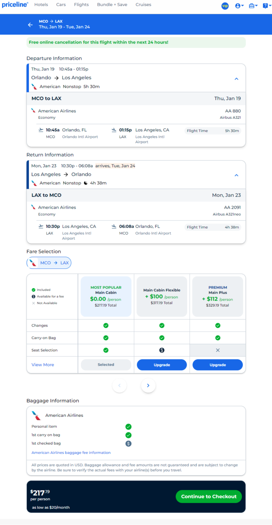Click American Airlines logo in return summary
This screenshot has width=272, height=525.
(34, 183)
